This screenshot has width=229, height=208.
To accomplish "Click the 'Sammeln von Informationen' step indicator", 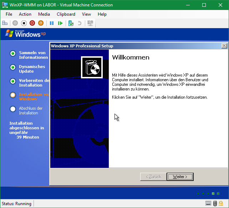I will click(13, 54).
